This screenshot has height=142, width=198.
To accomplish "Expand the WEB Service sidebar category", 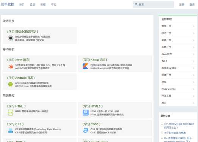I will (178, 89).
